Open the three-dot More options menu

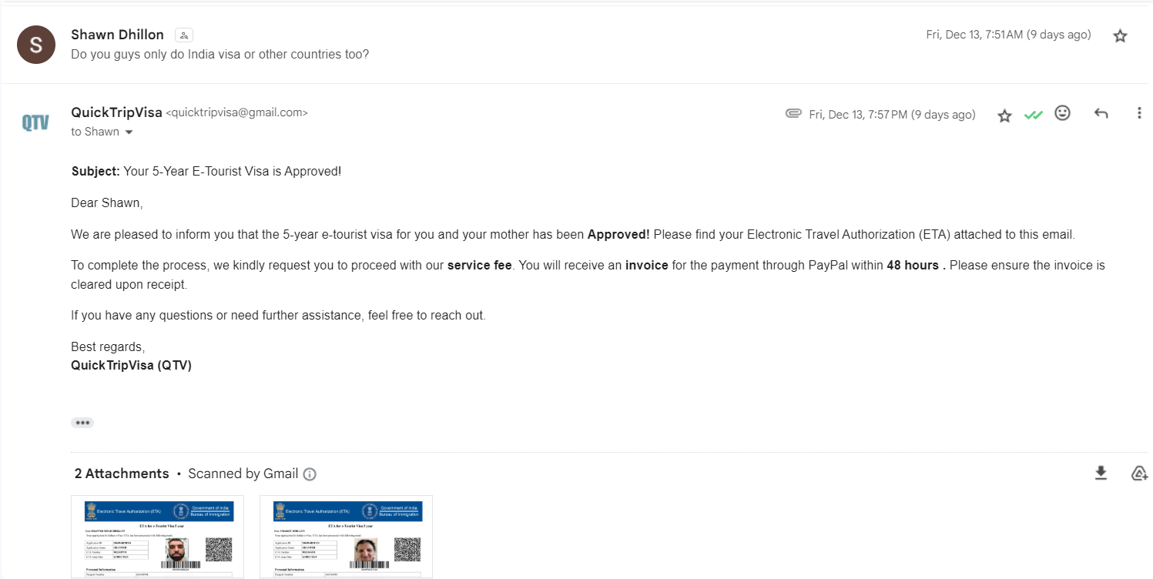point(1138,113)
